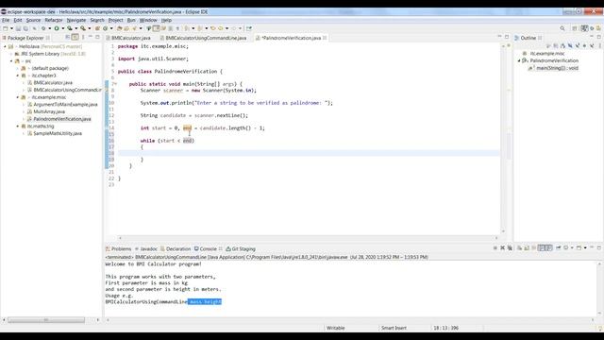This screenshot has height=340, width=604.
Task: Click 'Writable' in the status bar
Action: (336, 328)
